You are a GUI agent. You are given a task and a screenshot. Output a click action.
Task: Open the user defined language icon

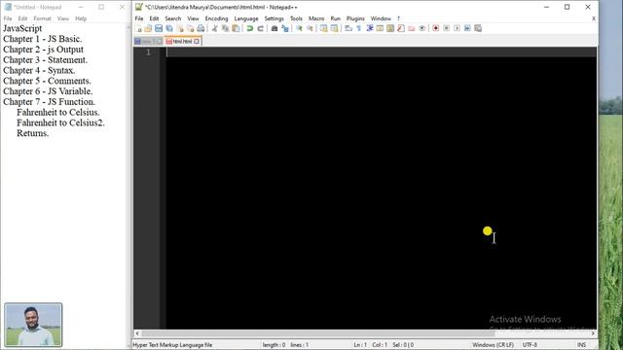click(380, 28)
